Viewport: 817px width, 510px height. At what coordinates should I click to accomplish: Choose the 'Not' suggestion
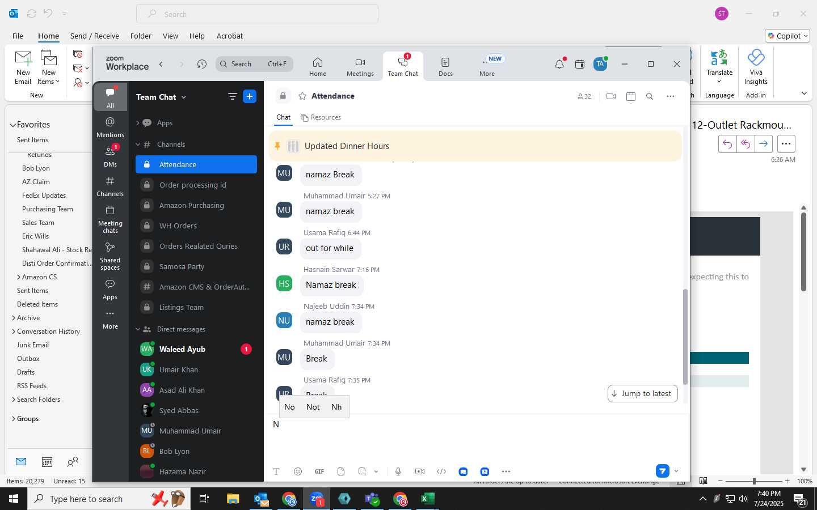coord(313,407)
